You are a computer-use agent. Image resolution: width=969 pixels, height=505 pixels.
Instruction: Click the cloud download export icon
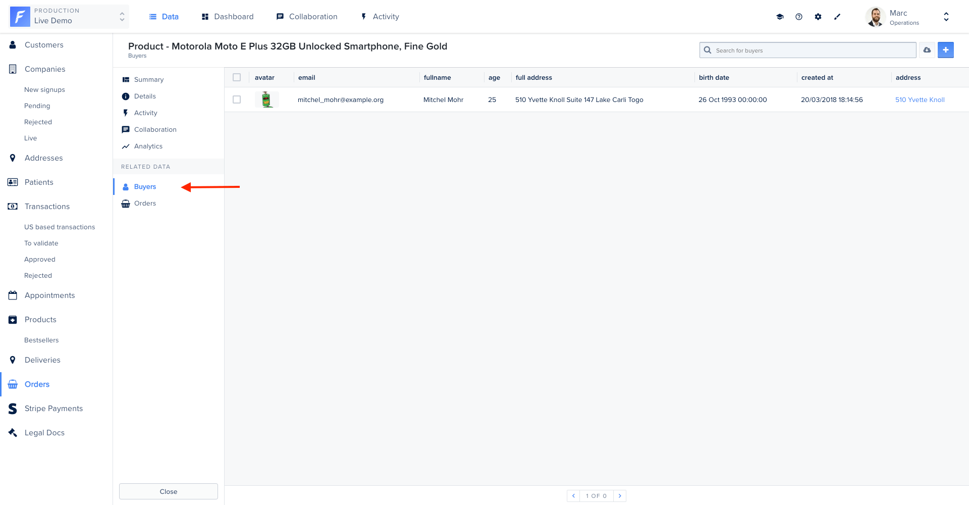(x=927, y=50)
